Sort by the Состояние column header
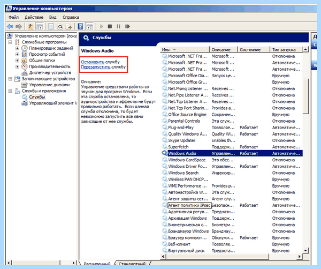This screenshot has height=269, width=321. coord(254,49)
